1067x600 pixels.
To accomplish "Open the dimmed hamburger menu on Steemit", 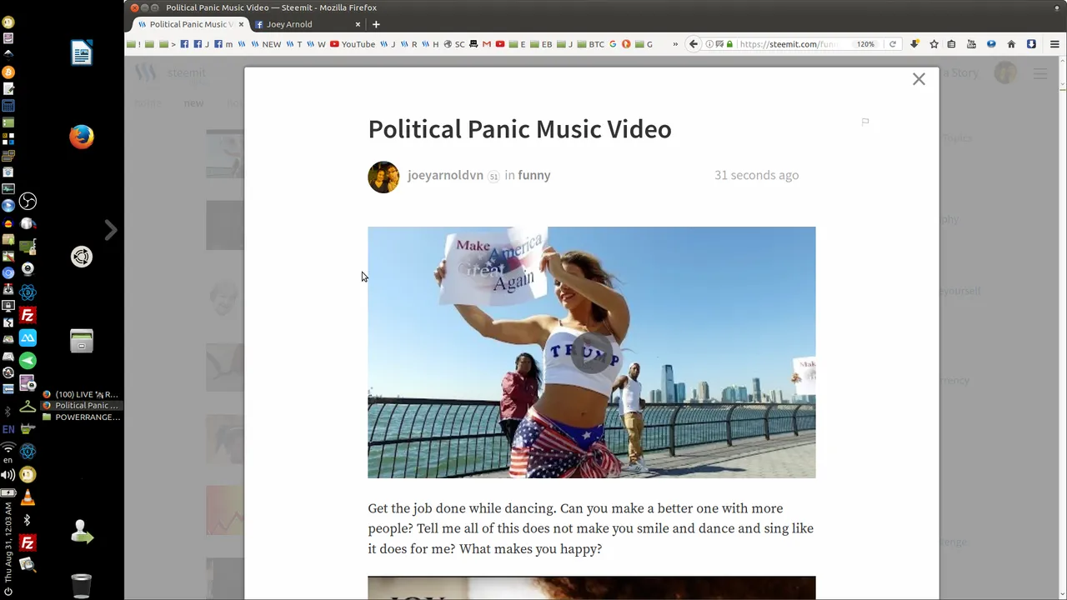I will (1040, 74).
